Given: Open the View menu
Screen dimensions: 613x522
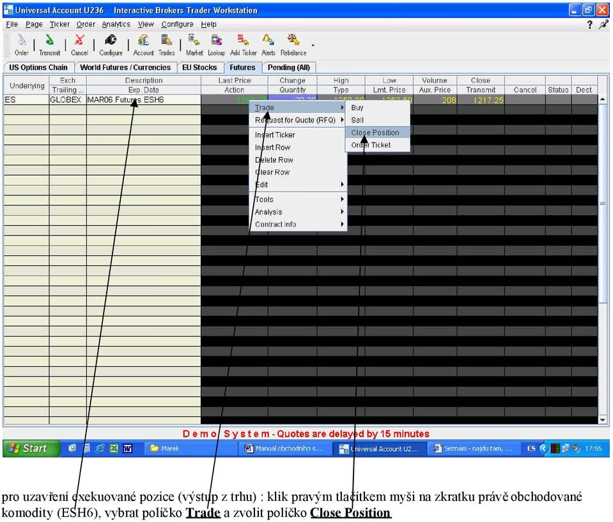Looking at the screenshot, I should tap(146, 24).
